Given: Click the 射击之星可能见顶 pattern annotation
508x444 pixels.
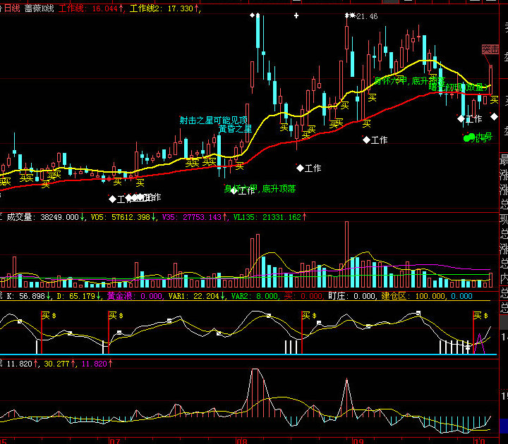Looking at the screenshot, I should 214,121.
